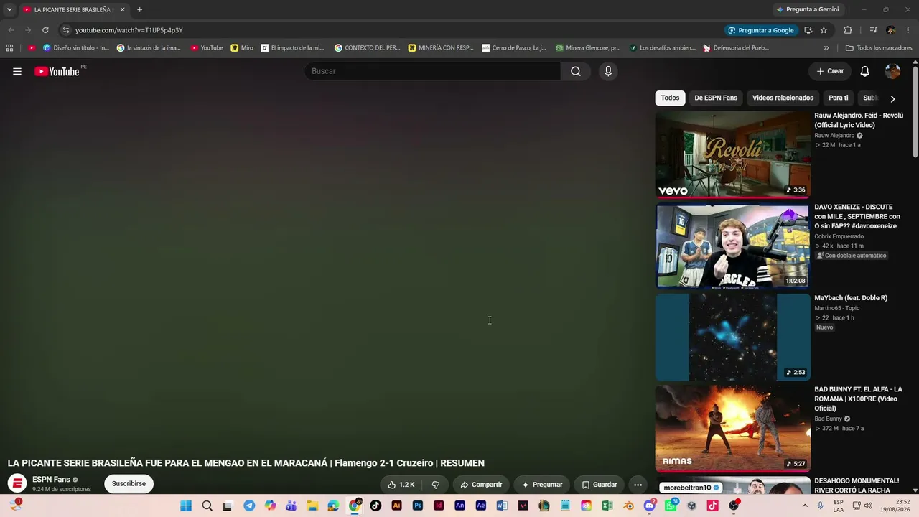Open Excel from the taskbar

(x=607, y=506)
